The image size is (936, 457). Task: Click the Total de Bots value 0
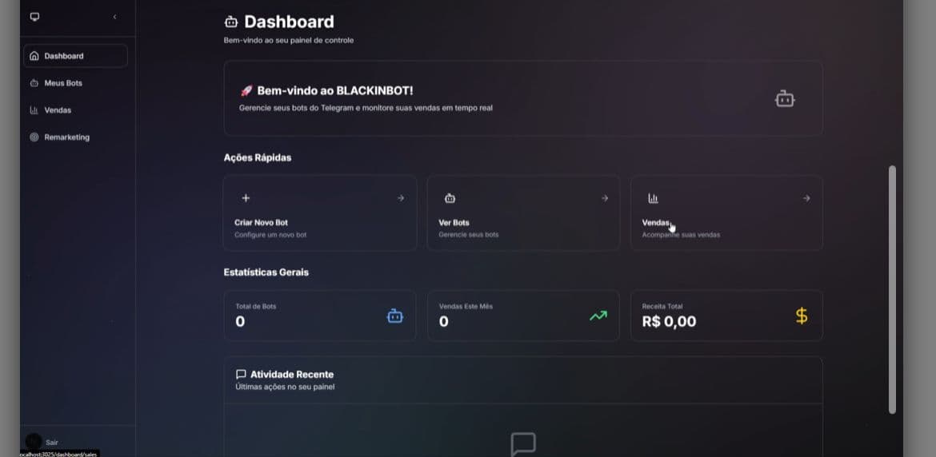pyautogui.click(x=240, y=322)
